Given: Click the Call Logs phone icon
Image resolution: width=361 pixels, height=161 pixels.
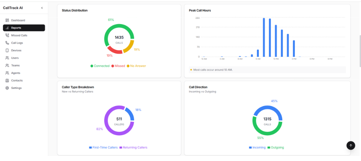Looking at the screenshot, I should (7, 43).
